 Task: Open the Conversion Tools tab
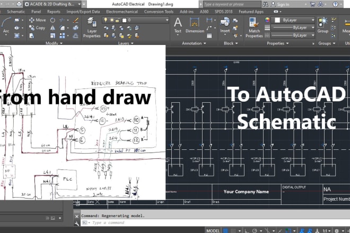point(159,12)
